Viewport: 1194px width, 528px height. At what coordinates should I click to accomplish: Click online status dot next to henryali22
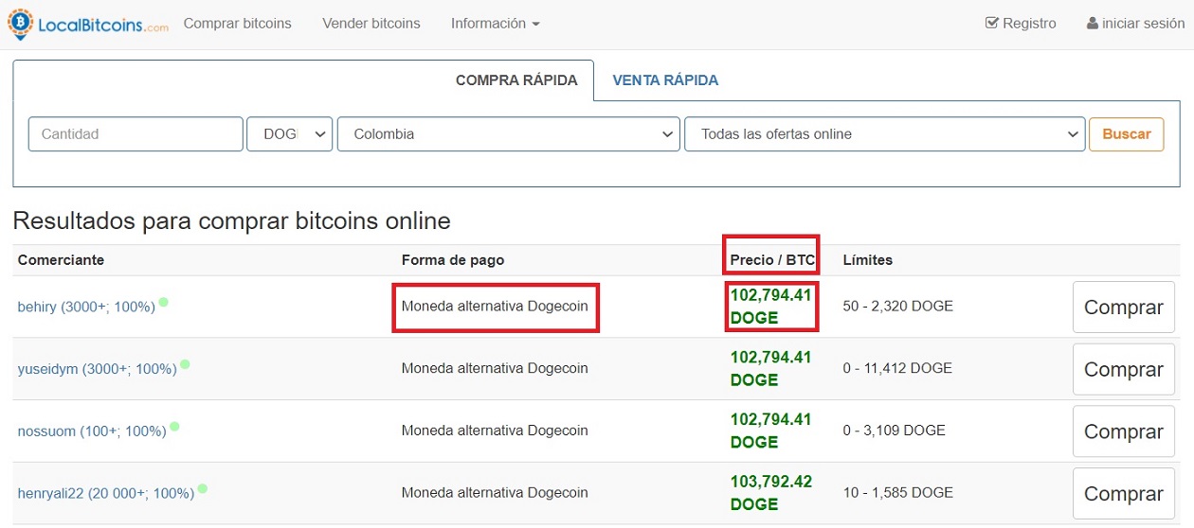tap(203, 488)
